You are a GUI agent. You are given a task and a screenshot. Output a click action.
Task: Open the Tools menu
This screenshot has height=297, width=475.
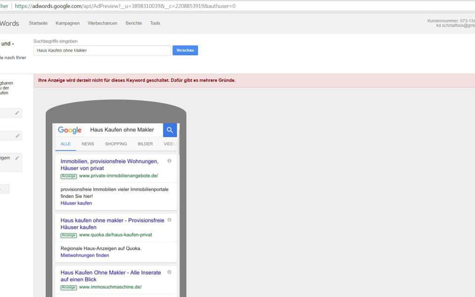[155, 23]
